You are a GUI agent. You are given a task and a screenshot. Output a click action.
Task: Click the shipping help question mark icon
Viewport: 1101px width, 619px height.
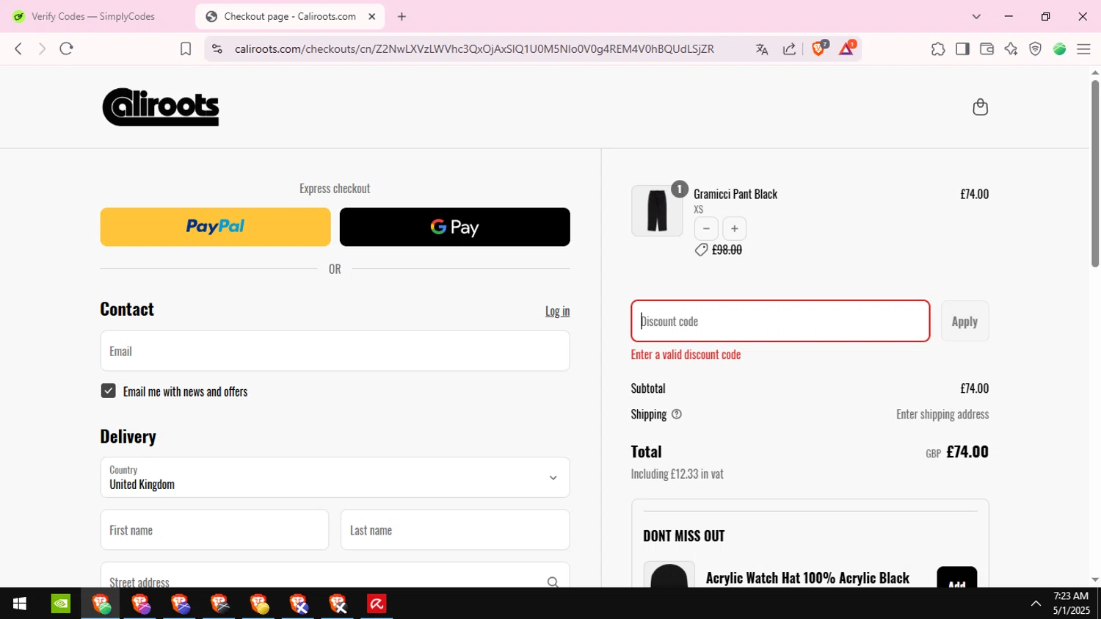677,414
